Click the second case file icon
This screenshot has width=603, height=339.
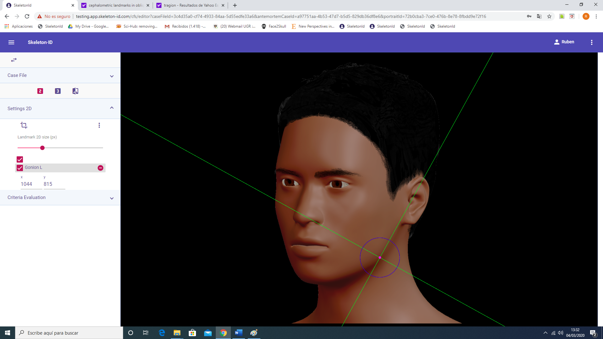click(x=57, y=91)
